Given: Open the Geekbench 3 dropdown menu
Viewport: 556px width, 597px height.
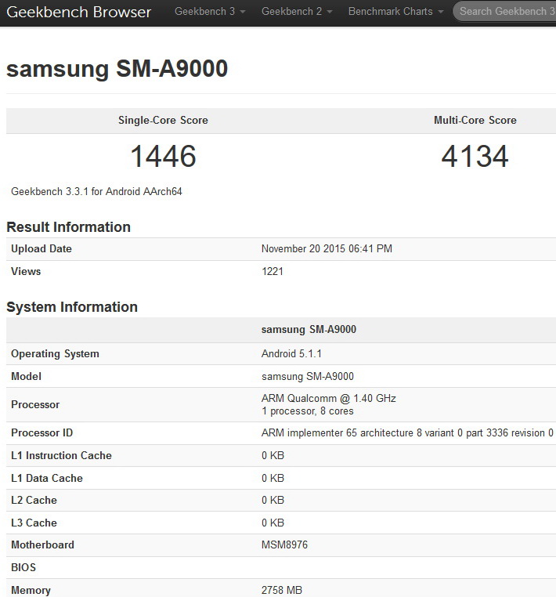Looking at the screenshot, I should coord(209,12).
